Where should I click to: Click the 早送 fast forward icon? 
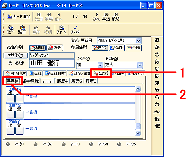(x=106, y=17)
